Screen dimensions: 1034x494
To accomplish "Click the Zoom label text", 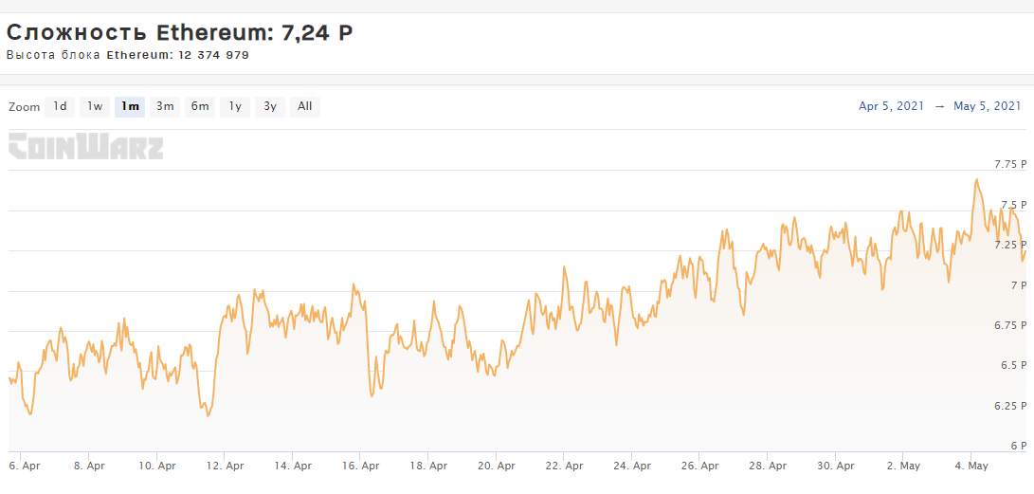I will (x=25, y=107).
